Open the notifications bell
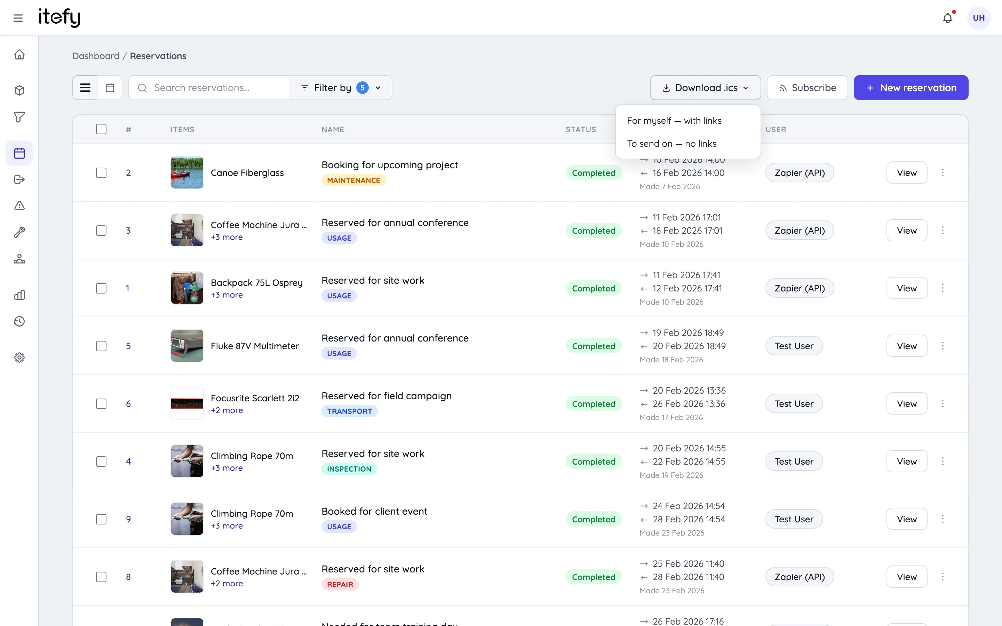 [x=947, y=18]
